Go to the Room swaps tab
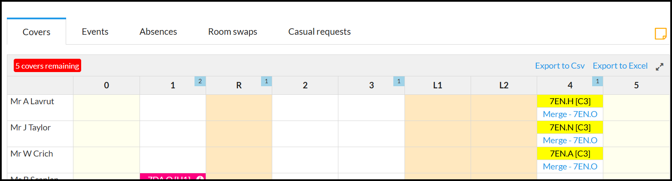The height and width of the screenshot is (181, 672). click(x=232, y=32)
